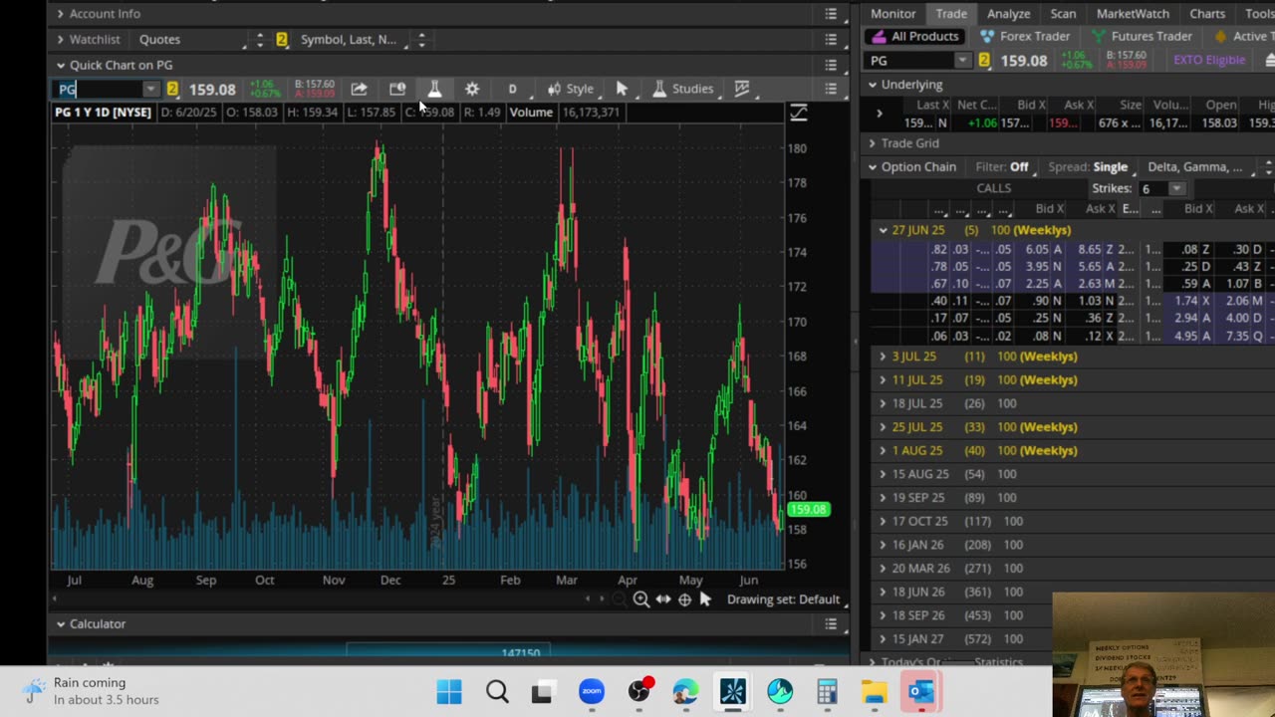1275x717 pixels.
Task: Click the flask icon beside share
Action: coord(434,89)
